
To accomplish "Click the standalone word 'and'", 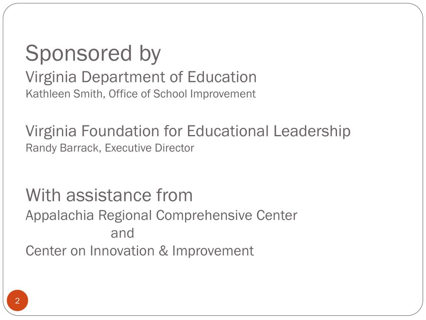I will pos(123,233).
